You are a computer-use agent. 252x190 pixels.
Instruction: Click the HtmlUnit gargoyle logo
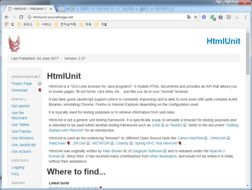coord(14,43)
